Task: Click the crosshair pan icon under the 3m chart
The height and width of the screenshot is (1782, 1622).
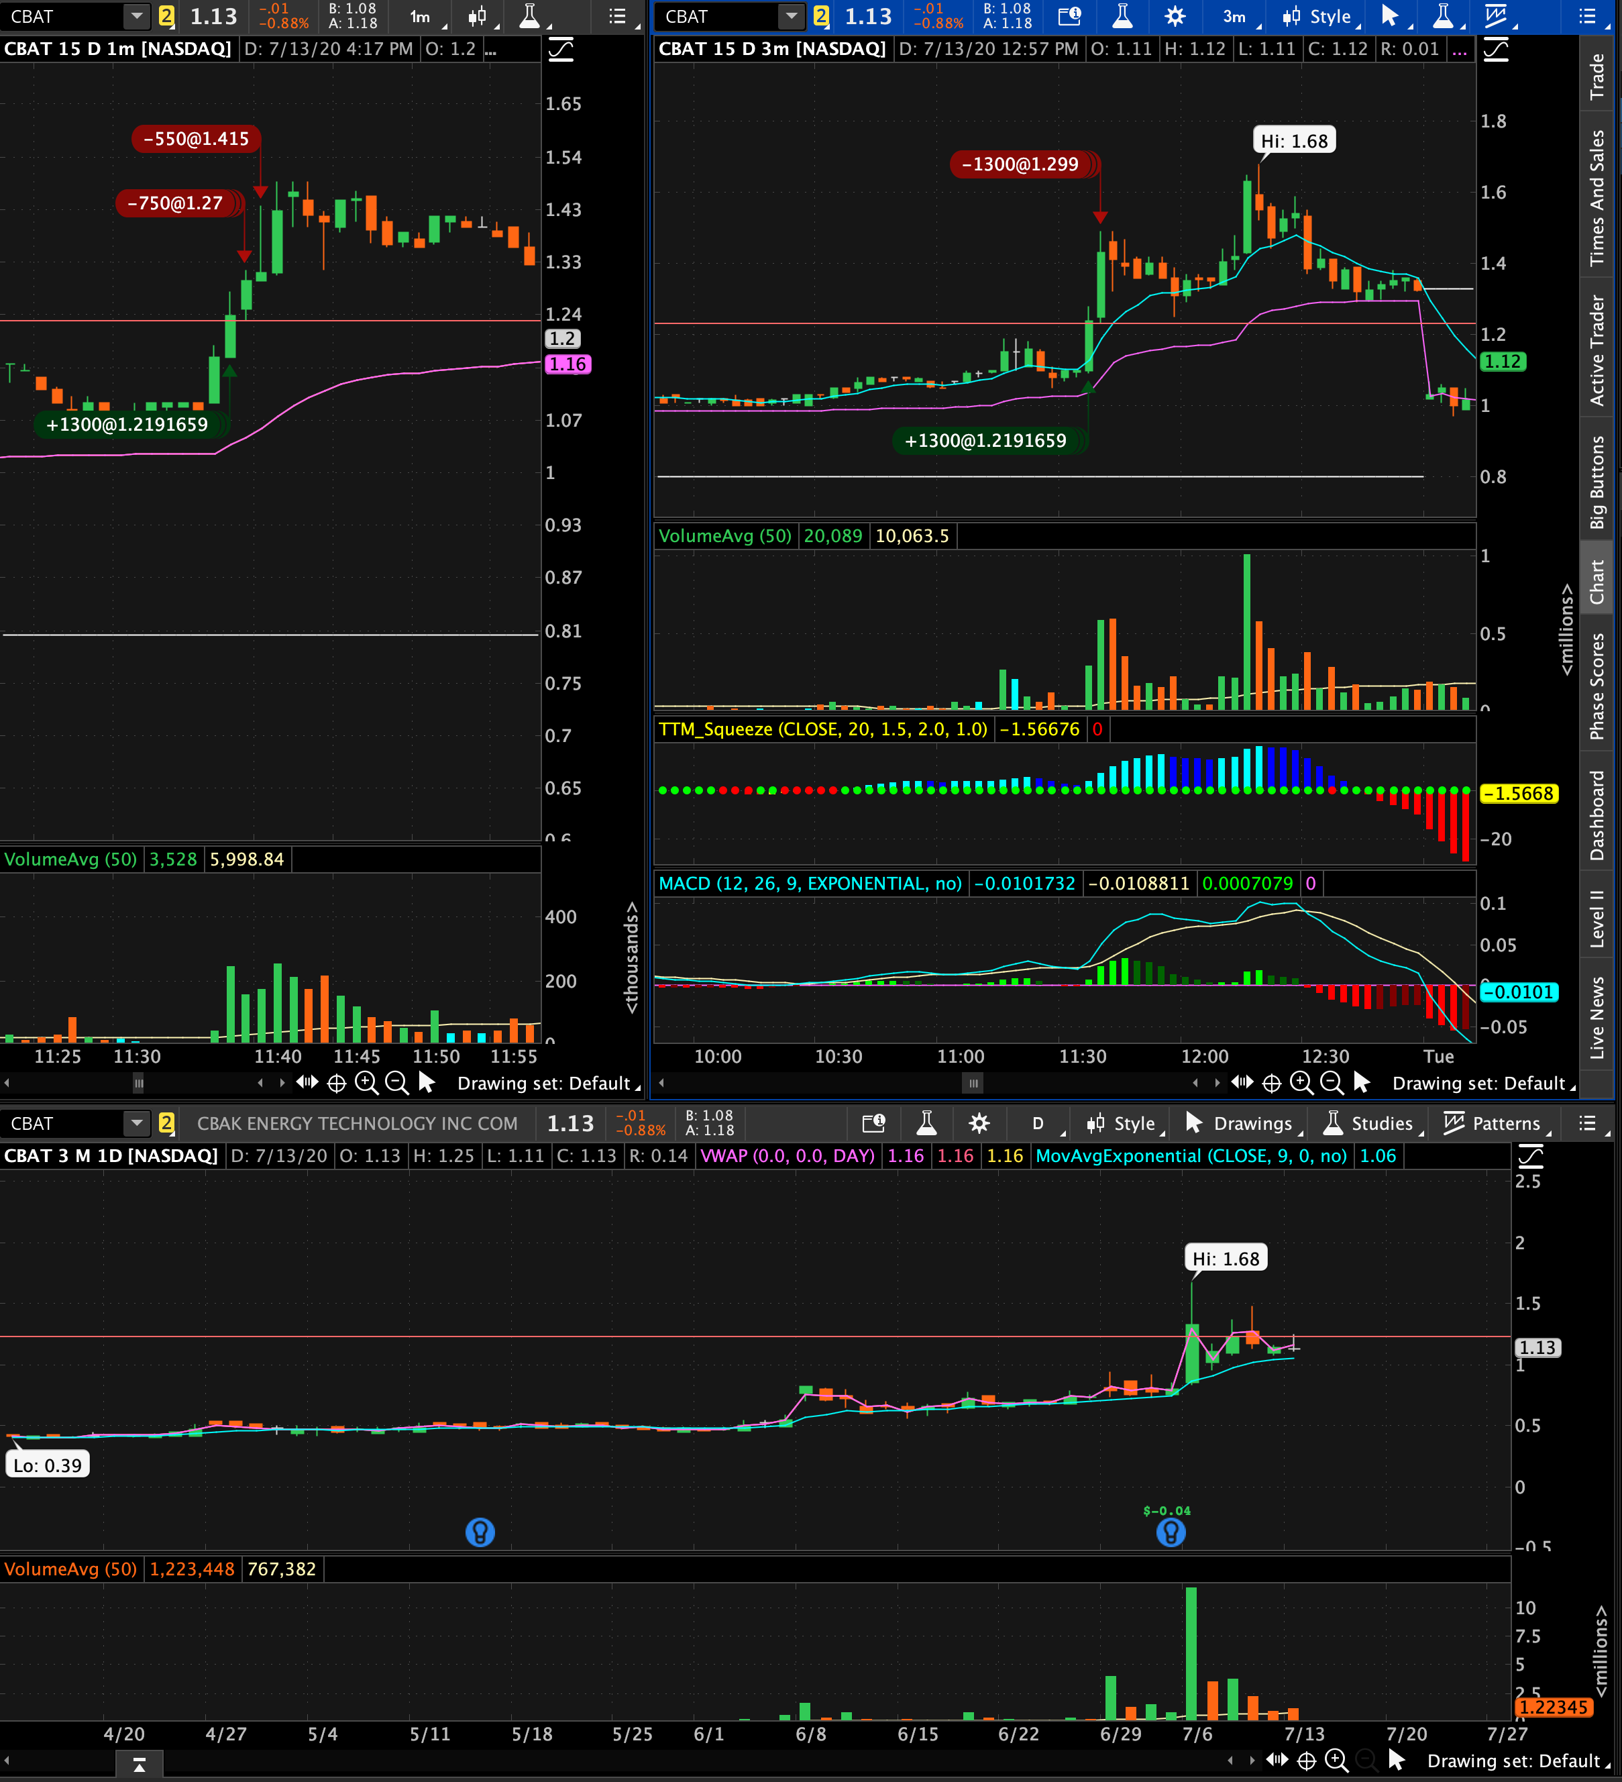Action: pos(1271,1083)
